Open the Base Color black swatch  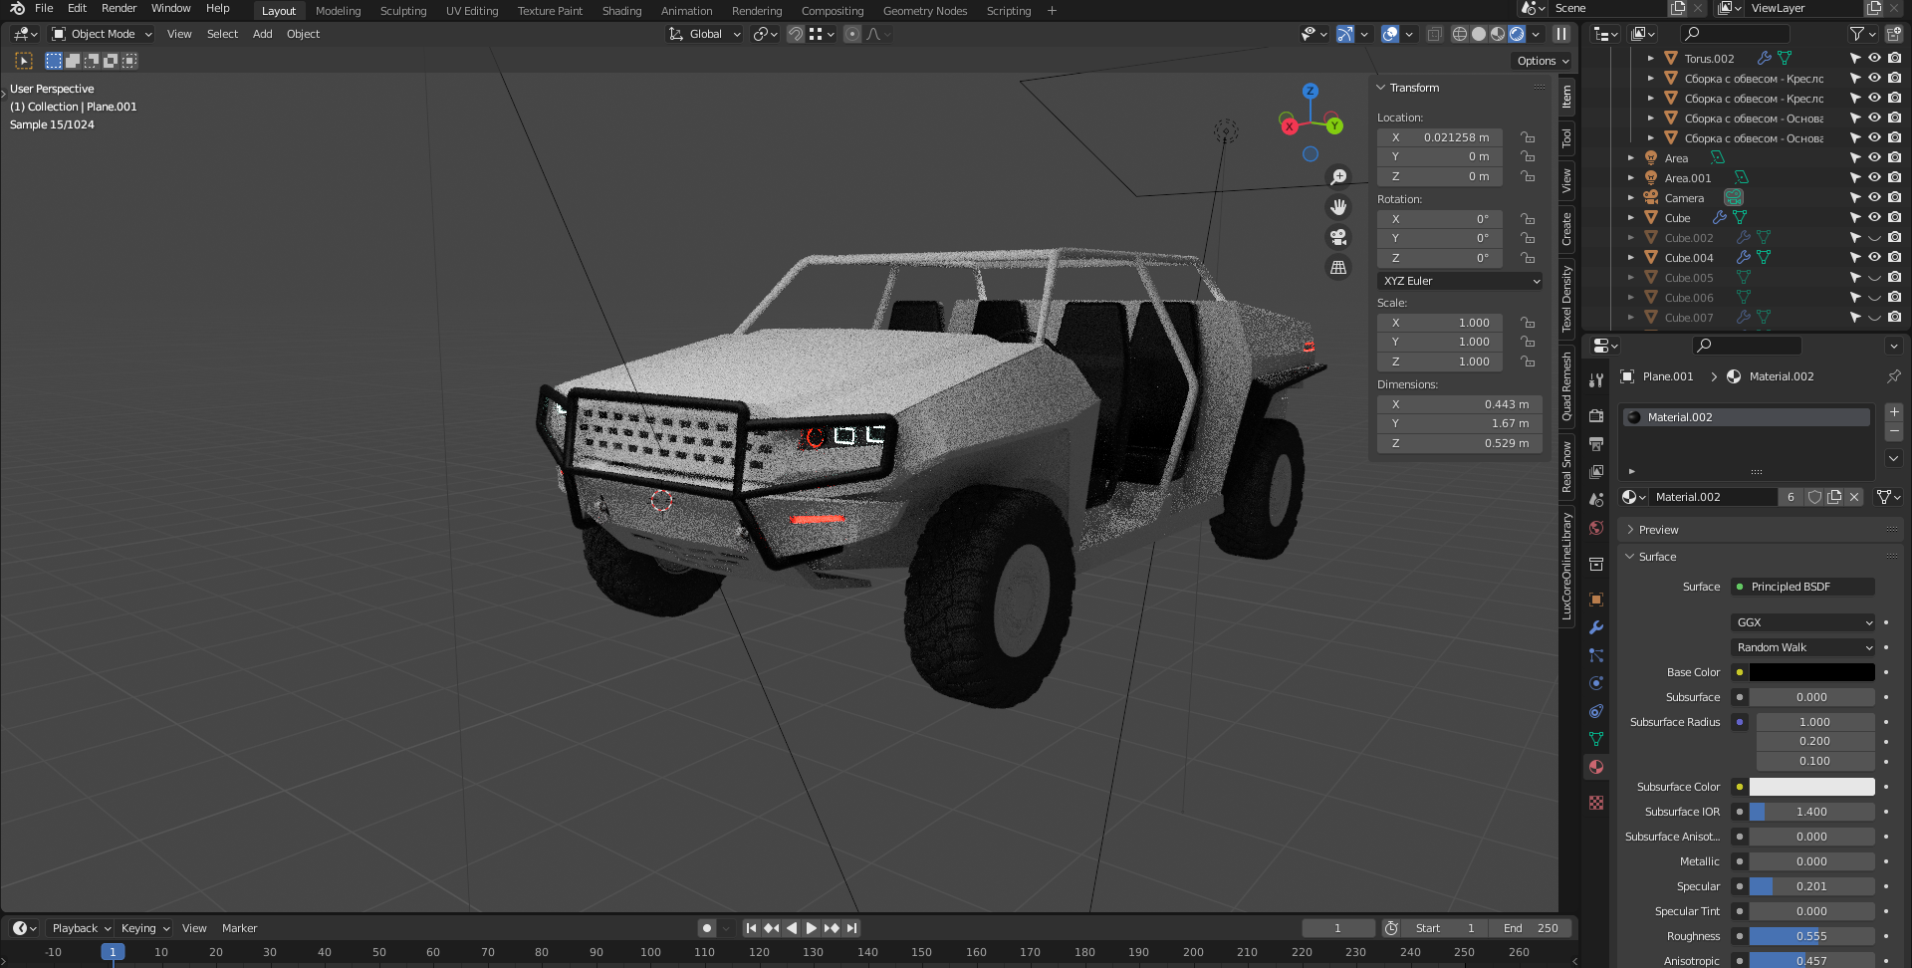[x=1811, y=672]
